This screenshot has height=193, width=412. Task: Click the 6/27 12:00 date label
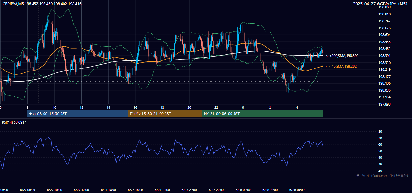82,190
